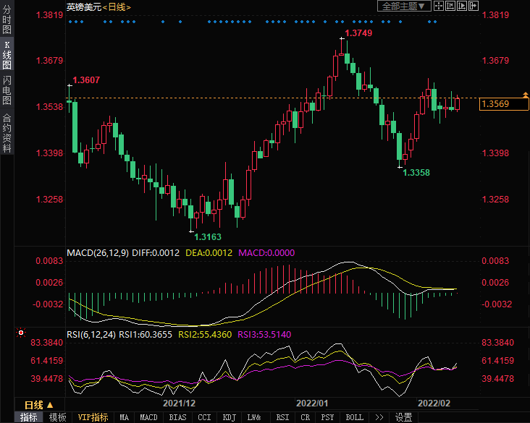This screenshot has height=423, width=530.
Task: Select the VIP指标 tab
Action: [x=93, y=417]
